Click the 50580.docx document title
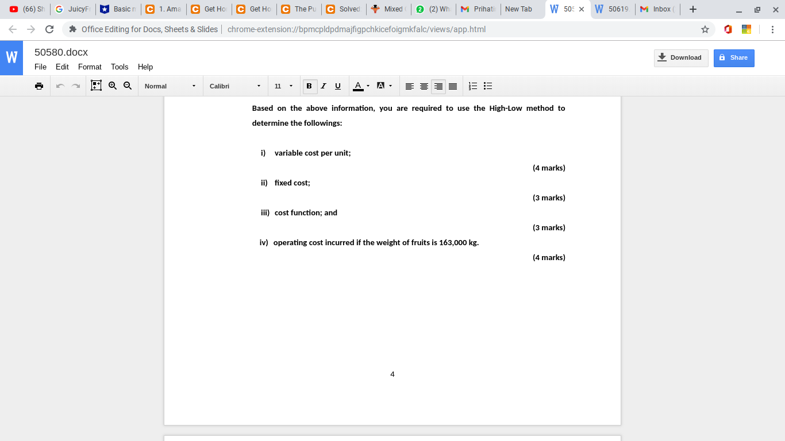 click(x=61, y=52)
